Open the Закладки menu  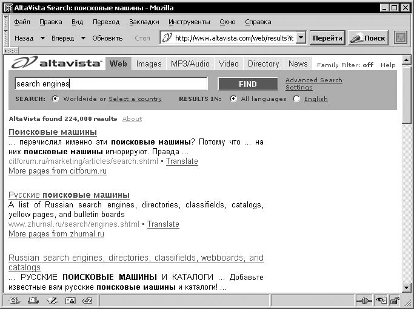144,22
